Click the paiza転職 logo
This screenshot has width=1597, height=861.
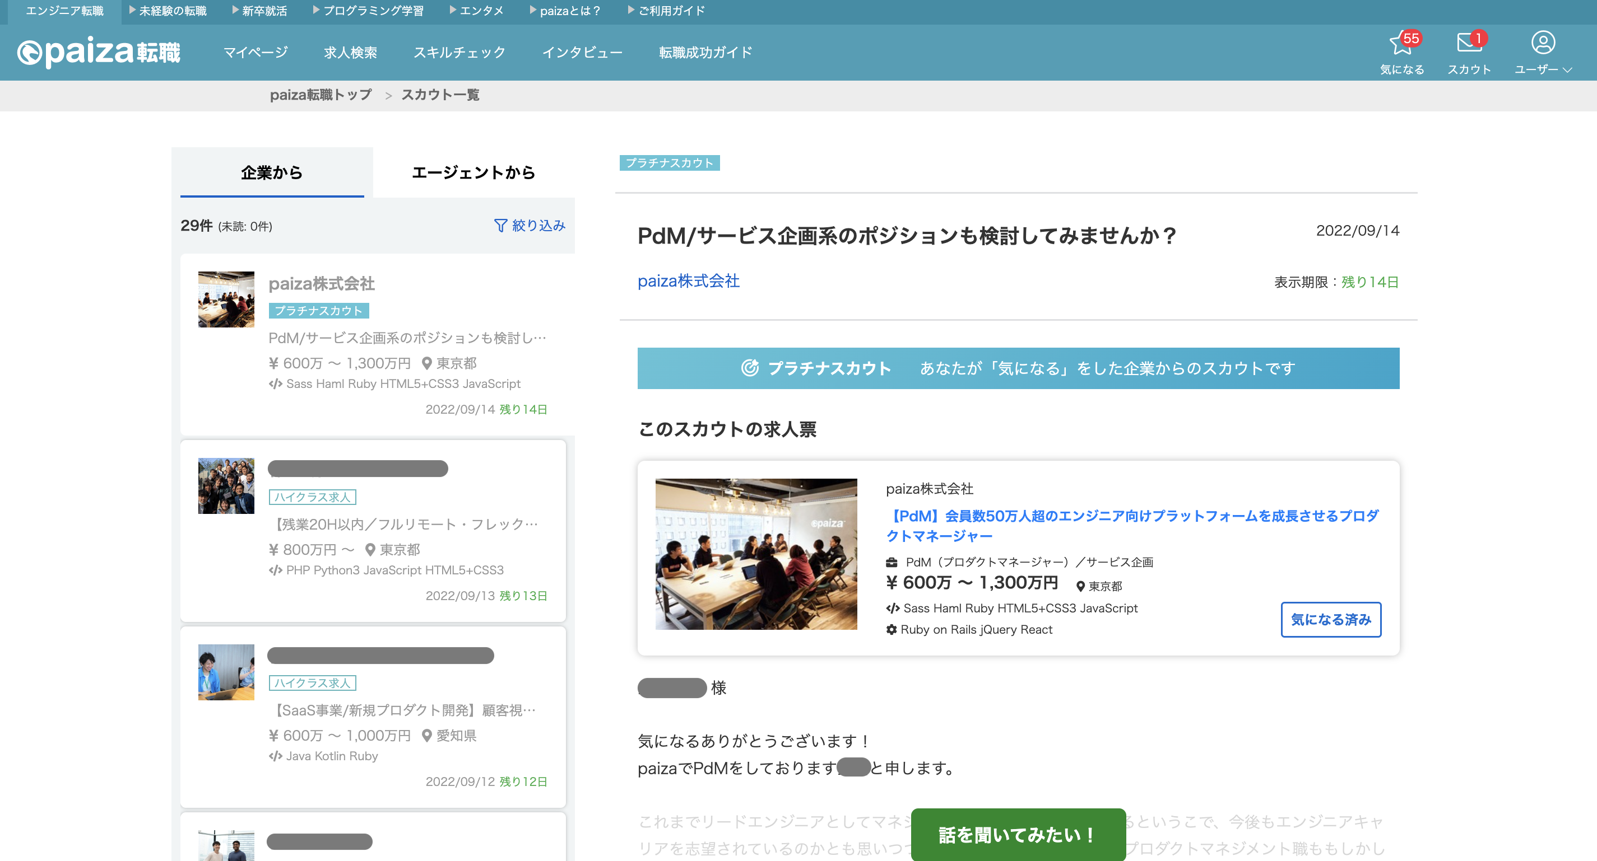pyautogui.click(x=99, y=53)
